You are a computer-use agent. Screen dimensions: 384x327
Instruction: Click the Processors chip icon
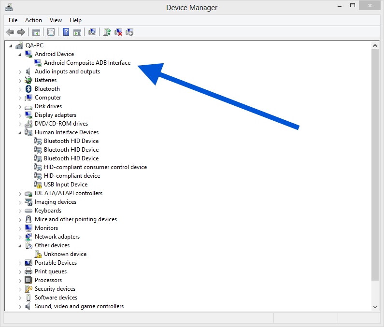28,280
